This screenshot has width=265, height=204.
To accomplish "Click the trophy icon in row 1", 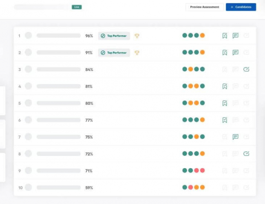I will [137, 36].
